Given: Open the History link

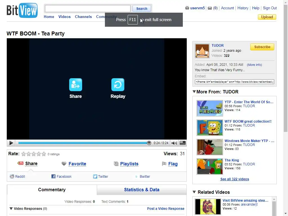Looking at the screenshot, I should (x=243, y=8).
